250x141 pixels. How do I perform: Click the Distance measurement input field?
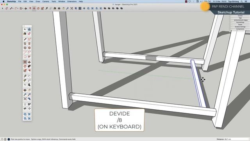pos(236,139)
